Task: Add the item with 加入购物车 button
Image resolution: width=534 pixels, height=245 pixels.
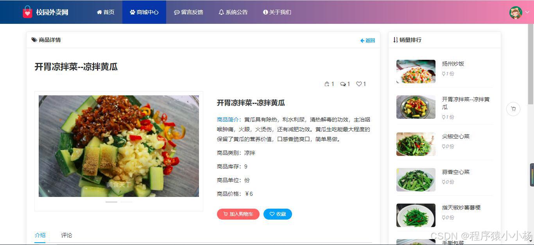Action: click(238, 214)
